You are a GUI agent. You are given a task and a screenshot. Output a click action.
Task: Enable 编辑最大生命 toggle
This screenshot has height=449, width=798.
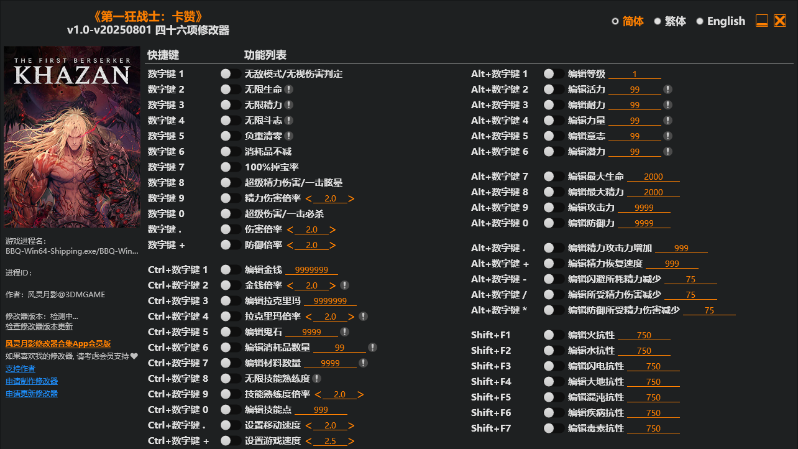554,177
